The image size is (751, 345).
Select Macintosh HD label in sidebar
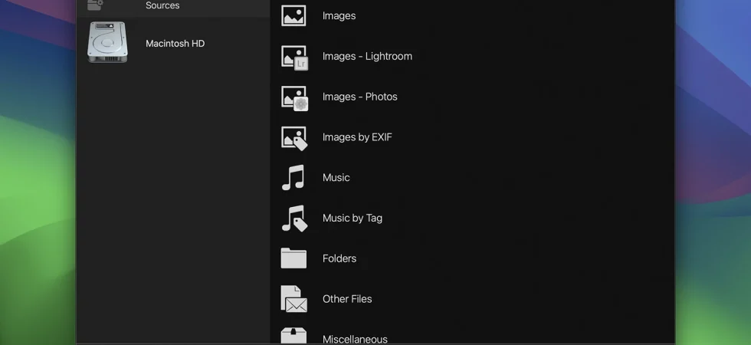(175, 44)
